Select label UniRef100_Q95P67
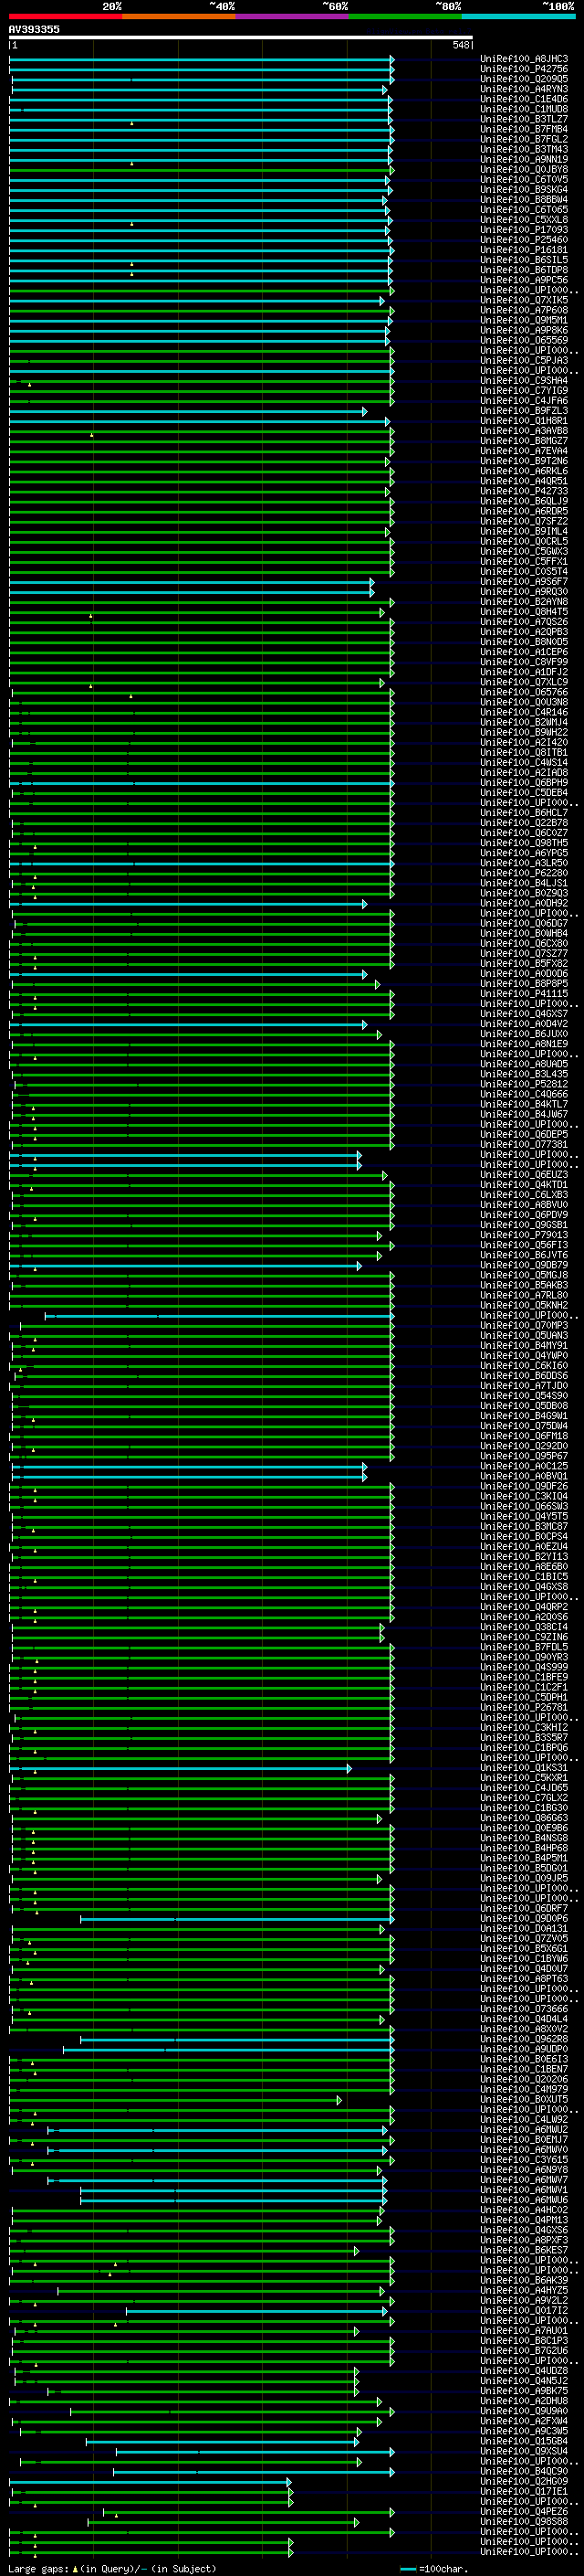Image resolution: width=584 pixels, height=2576 pixels. [524, 1456]
